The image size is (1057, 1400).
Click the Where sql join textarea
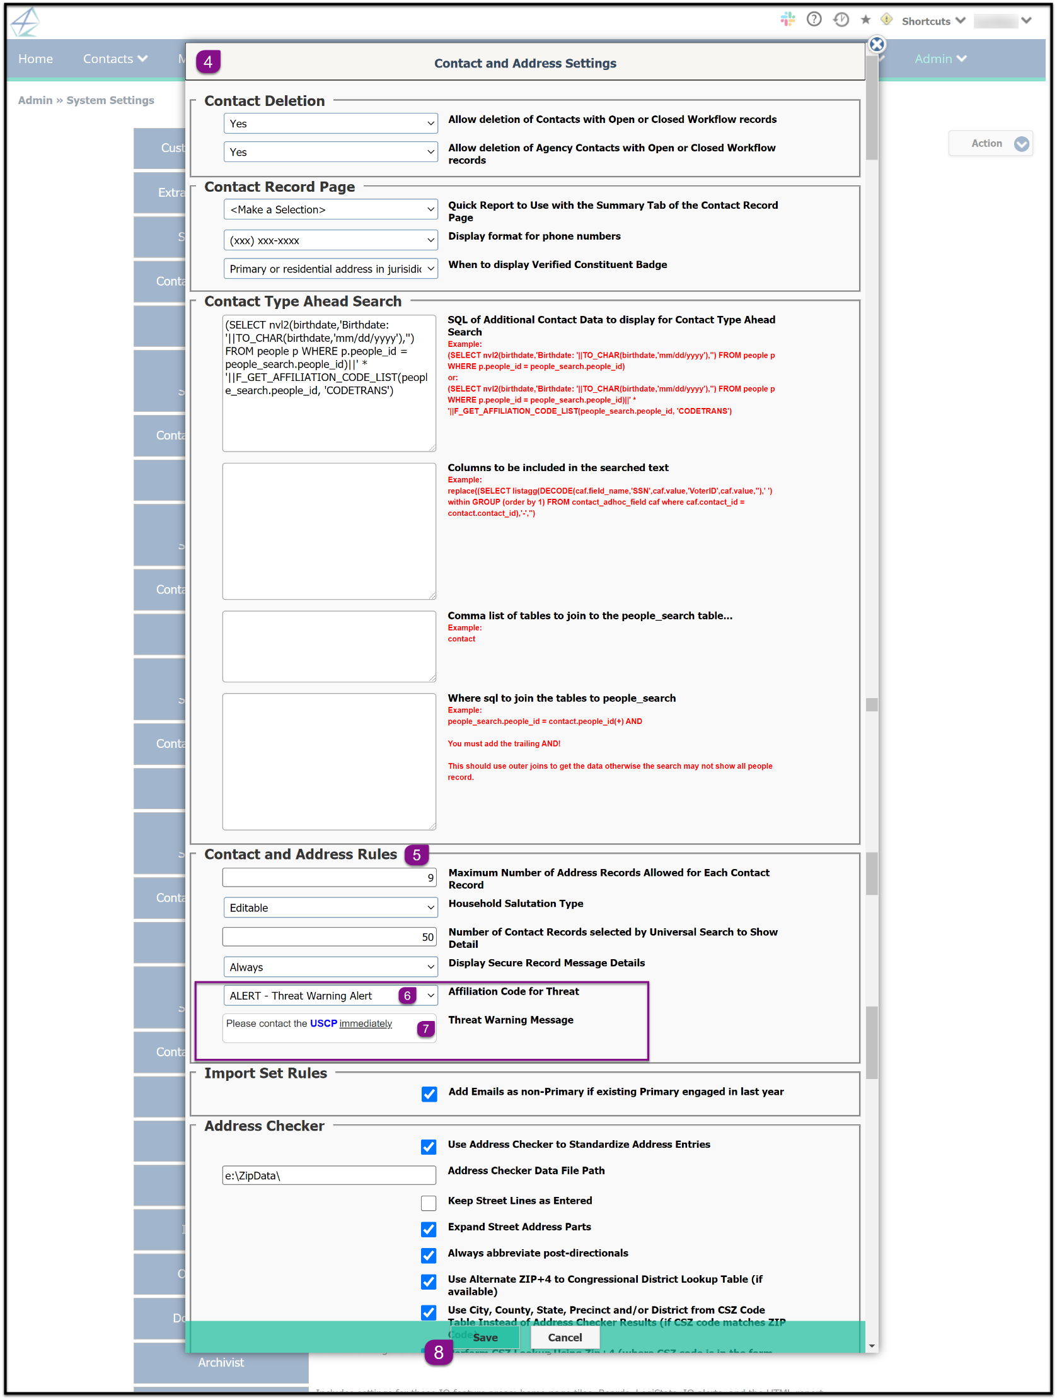coord(329,761)
